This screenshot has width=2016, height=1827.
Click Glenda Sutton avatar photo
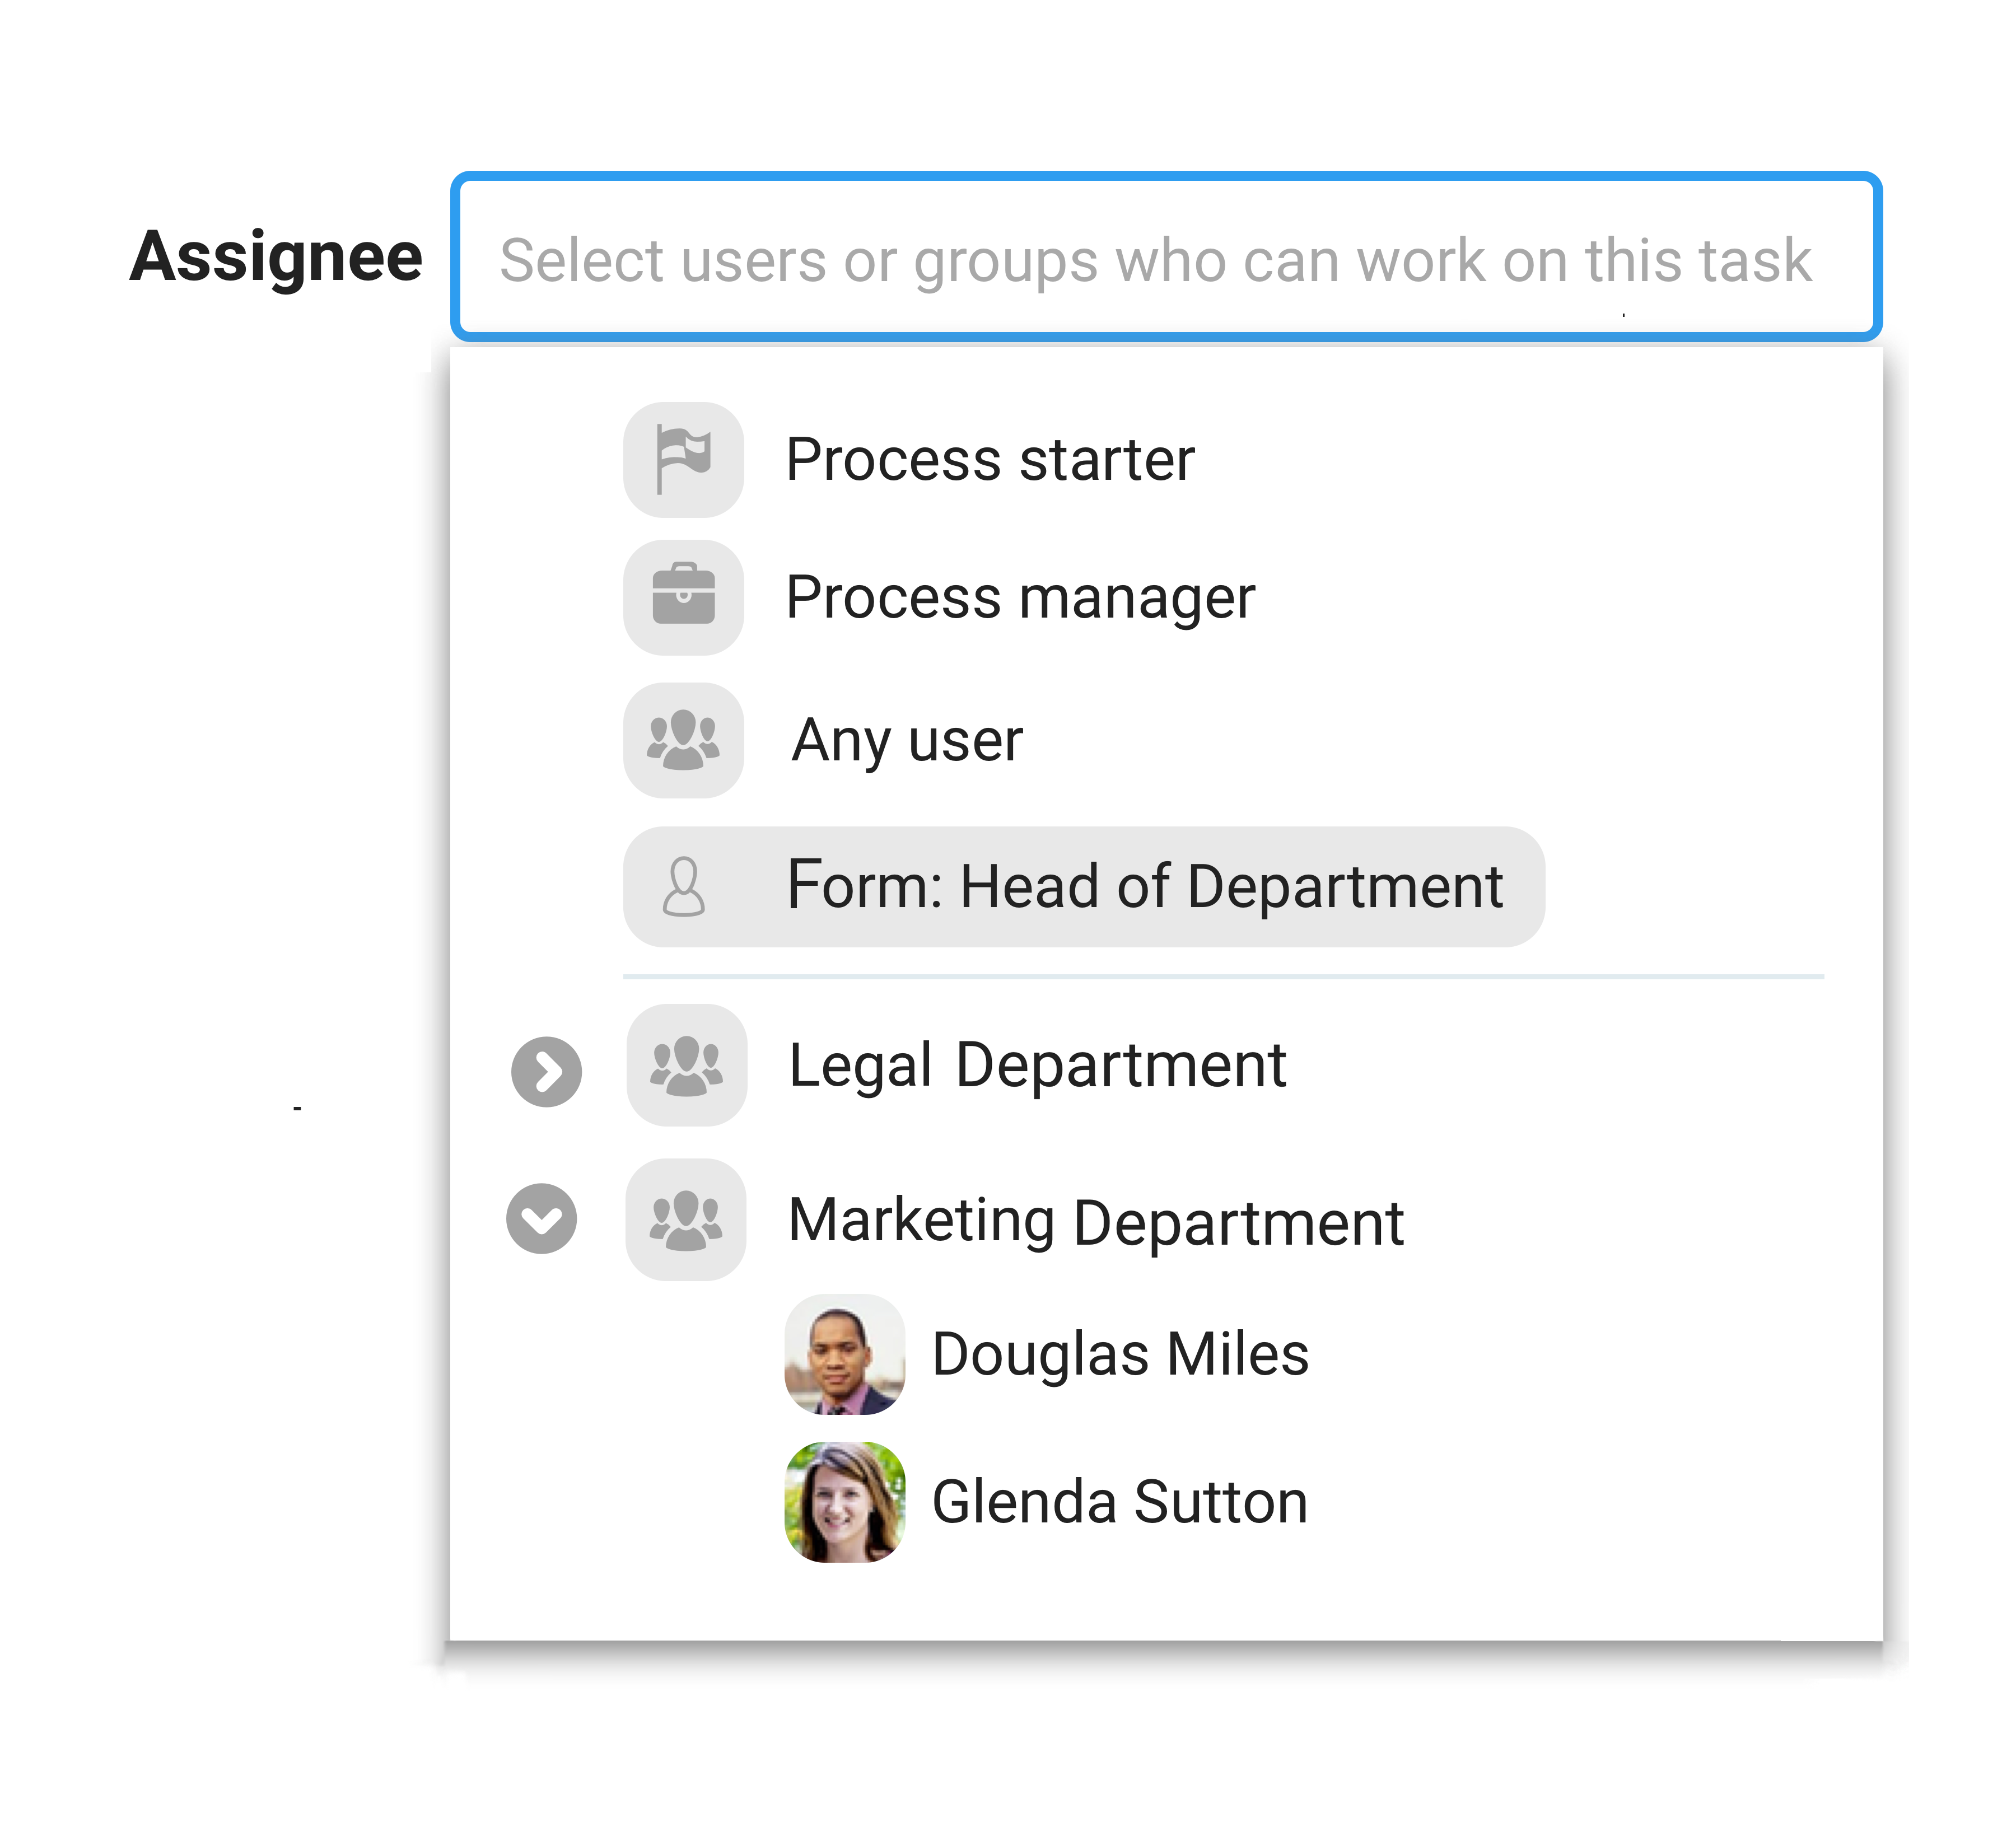[845, 1501]
